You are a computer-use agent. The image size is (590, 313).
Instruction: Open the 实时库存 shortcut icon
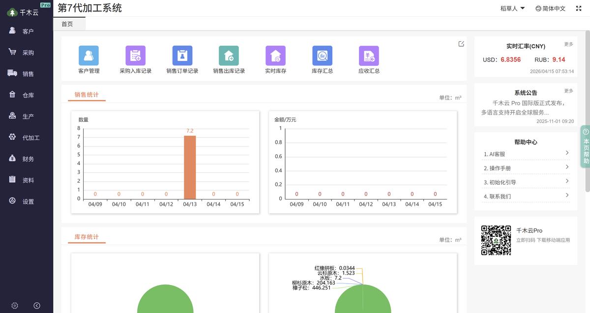pos(275,56)
